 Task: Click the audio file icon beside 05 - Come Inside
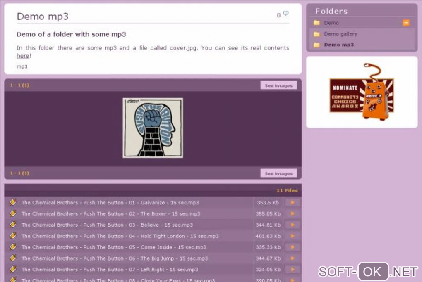(13, 246)
